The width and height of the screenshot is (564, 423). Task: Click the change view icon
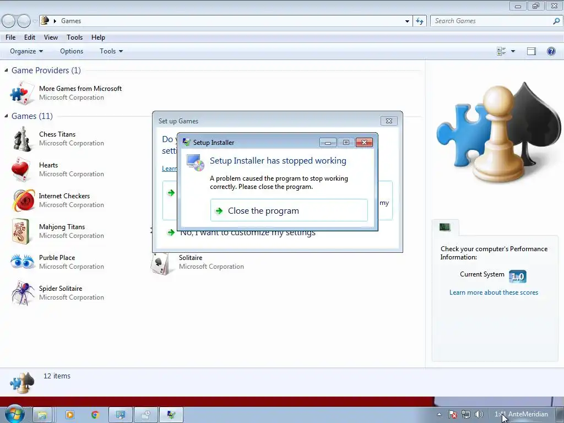pyautogui.click(x=501, y=51)
